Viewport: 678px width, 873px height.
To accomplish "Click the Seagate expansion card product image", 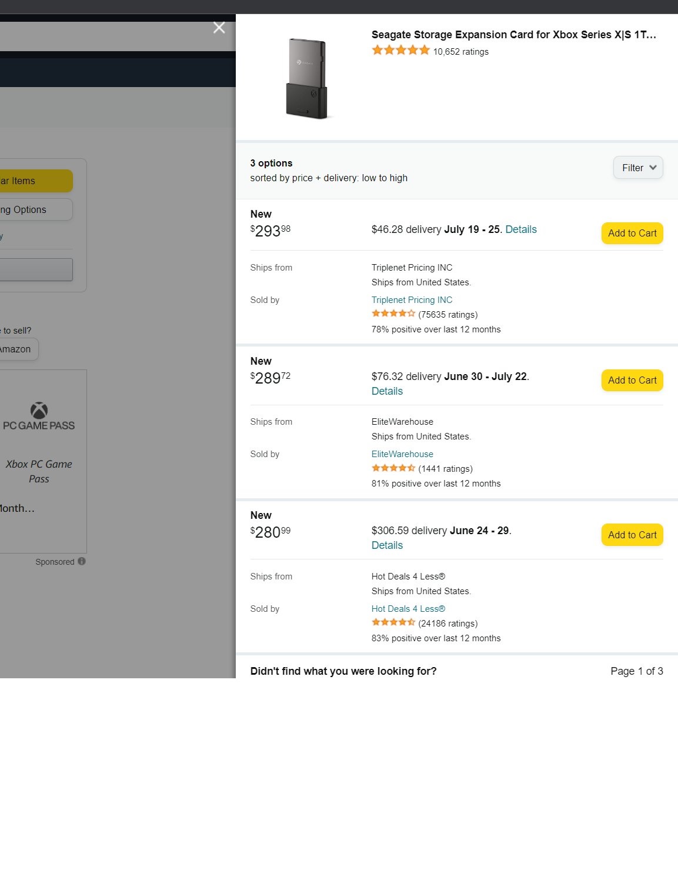I will tap(306, 78).
